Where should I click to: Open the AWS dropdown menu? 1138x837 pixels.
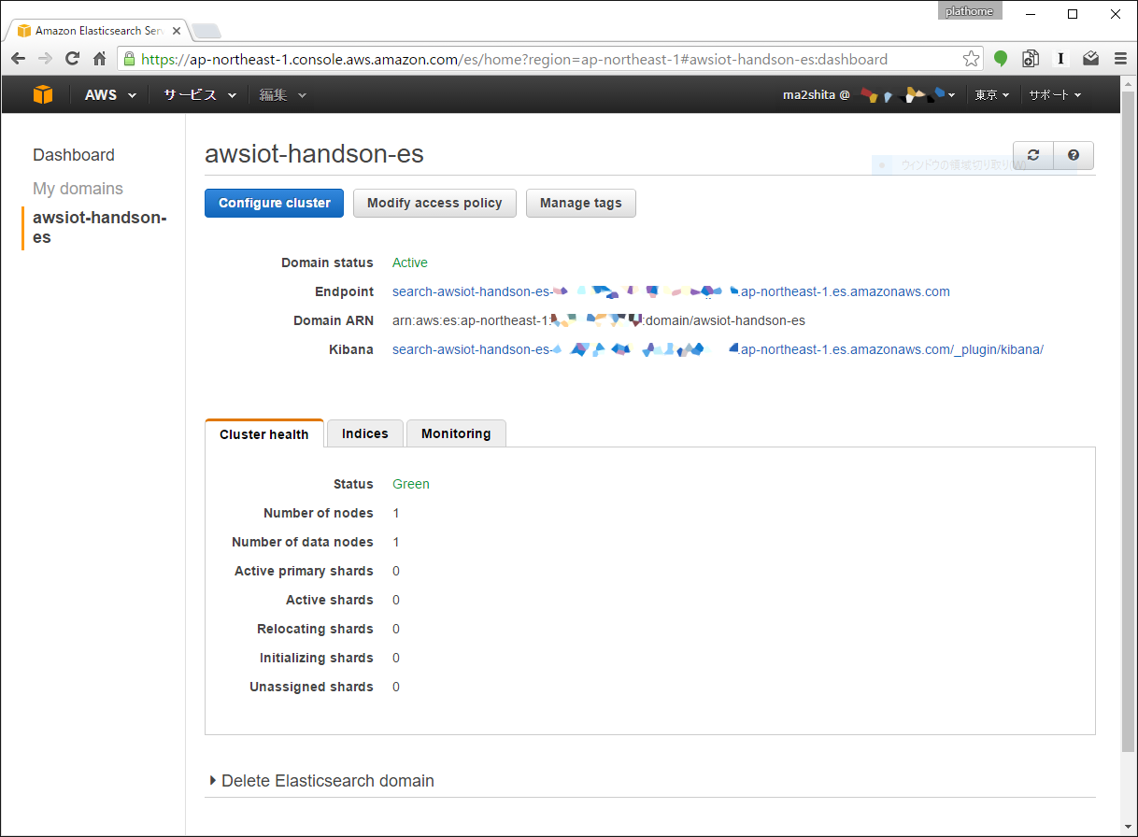[110, 94]
